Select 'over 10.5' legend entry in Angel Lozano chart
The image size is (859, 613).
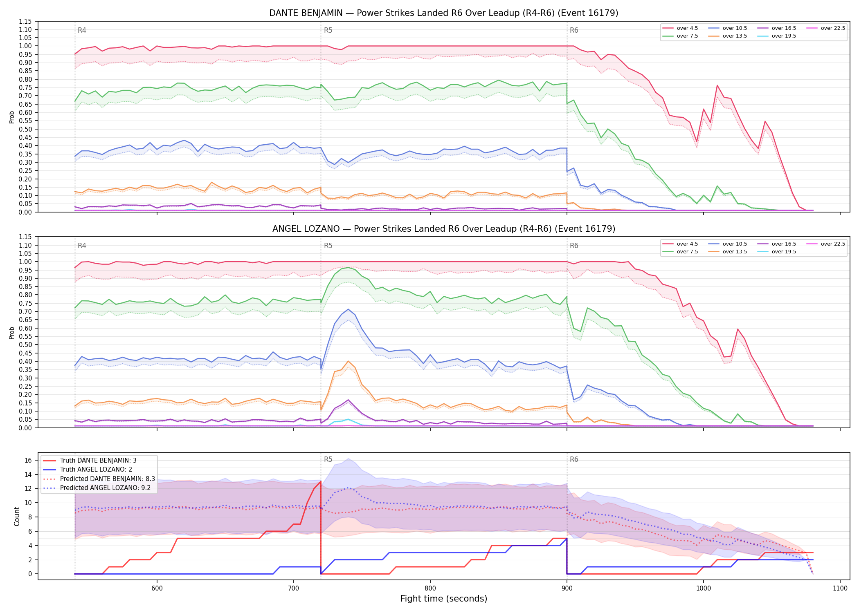[x=728, y=244]
